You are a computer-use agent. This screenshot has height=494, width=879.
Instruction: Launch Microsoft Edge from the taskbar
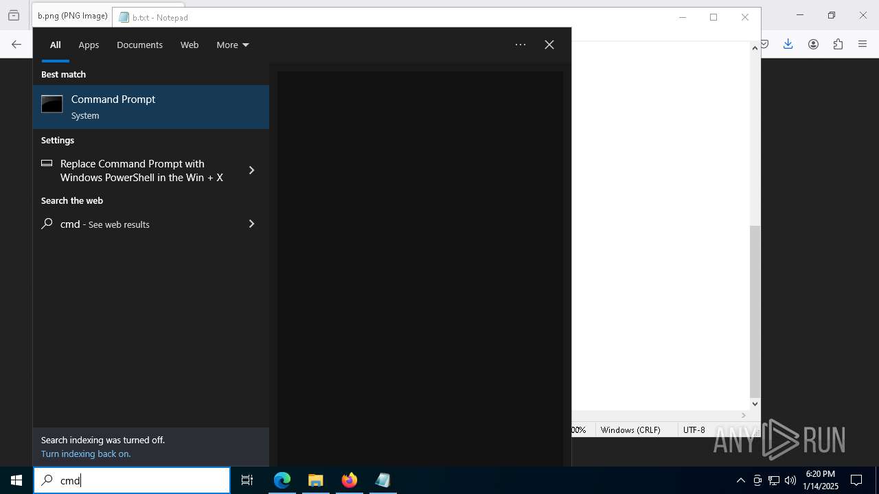click(282, 480)
